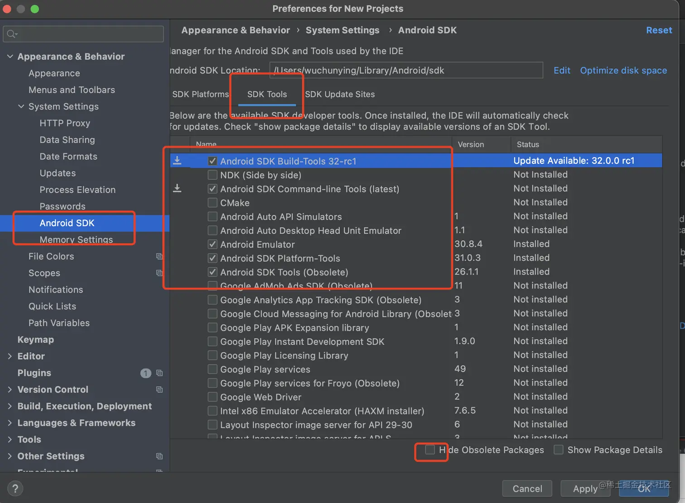Click the download icon beside Build-Tools row

coord(177,161)
